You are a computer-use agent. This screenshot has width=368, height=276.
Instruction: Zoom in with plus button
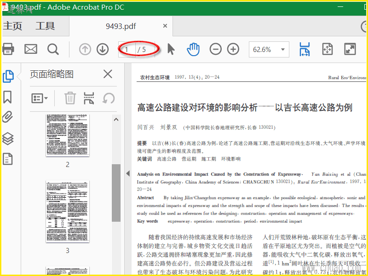tap(233, 49)
